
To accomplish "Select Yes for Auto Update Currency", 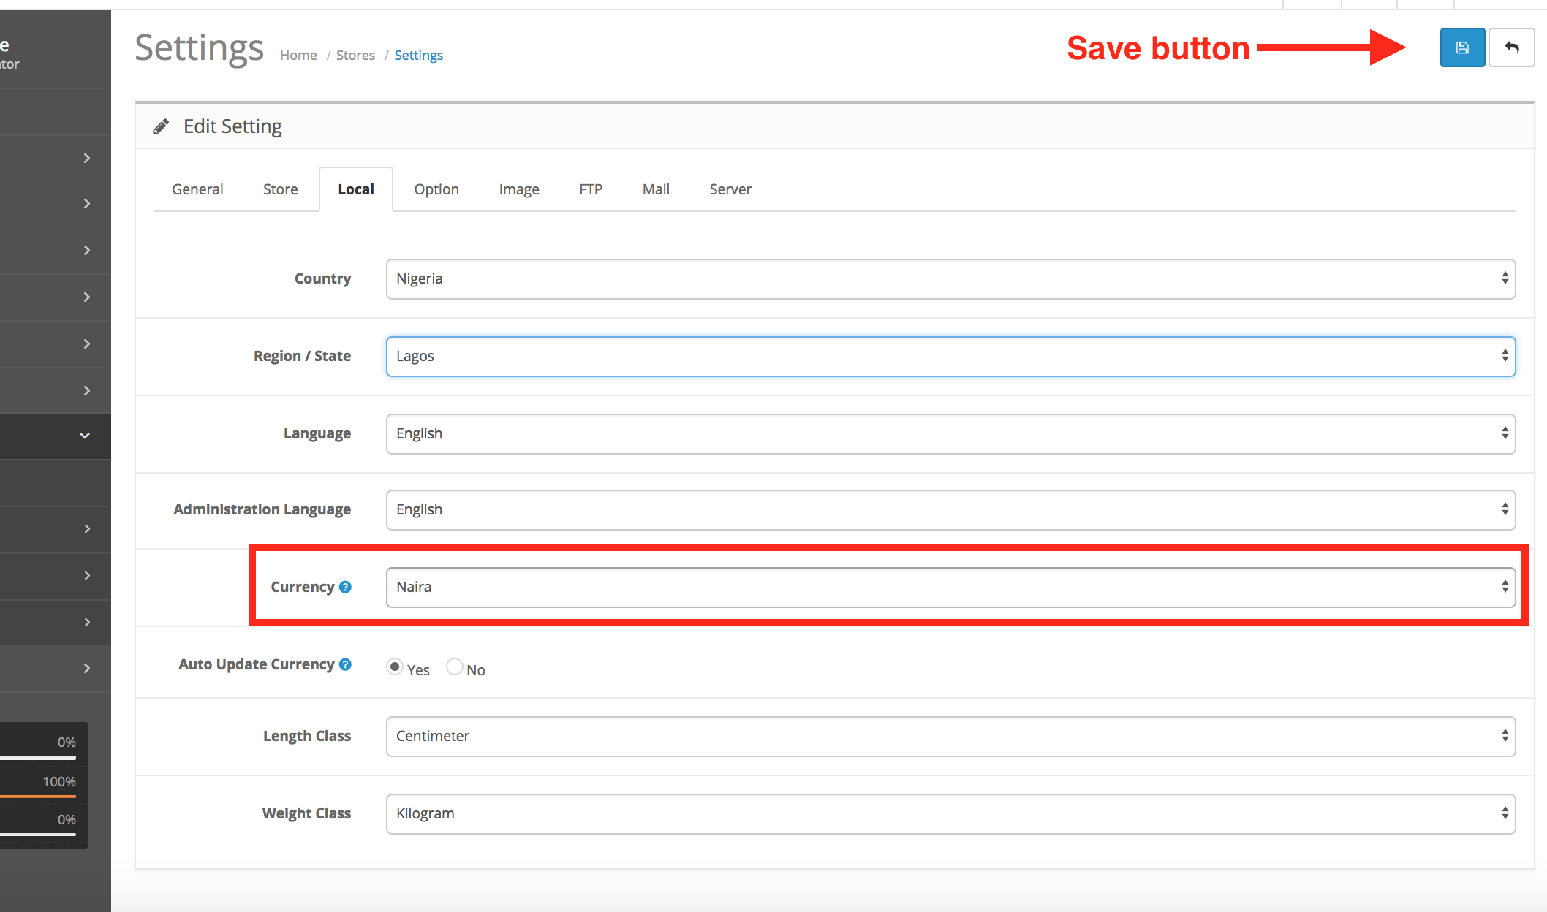I will pyautogui.click(x=393, y=666).
